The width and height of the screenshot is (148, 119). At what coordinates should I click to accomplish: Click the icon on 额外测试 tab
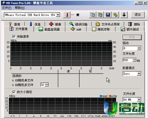[x=123, y=29]
